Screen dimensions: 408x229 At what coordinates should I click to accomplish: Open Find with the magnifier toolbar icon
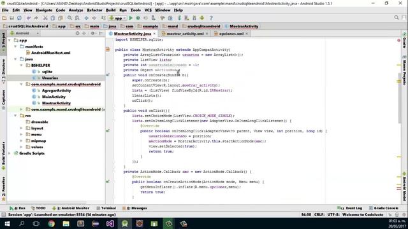coord(69,18)
